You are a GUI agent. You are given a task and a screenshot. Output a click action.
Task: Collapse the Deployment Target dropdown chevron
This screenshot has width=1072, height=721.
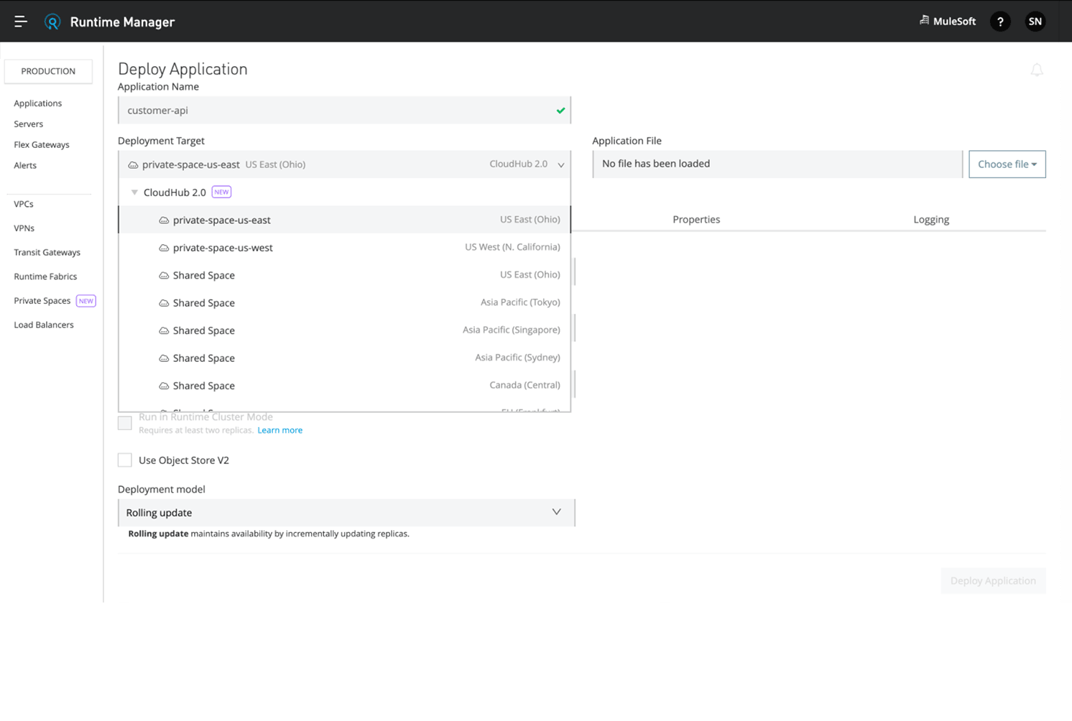(560, 164)
